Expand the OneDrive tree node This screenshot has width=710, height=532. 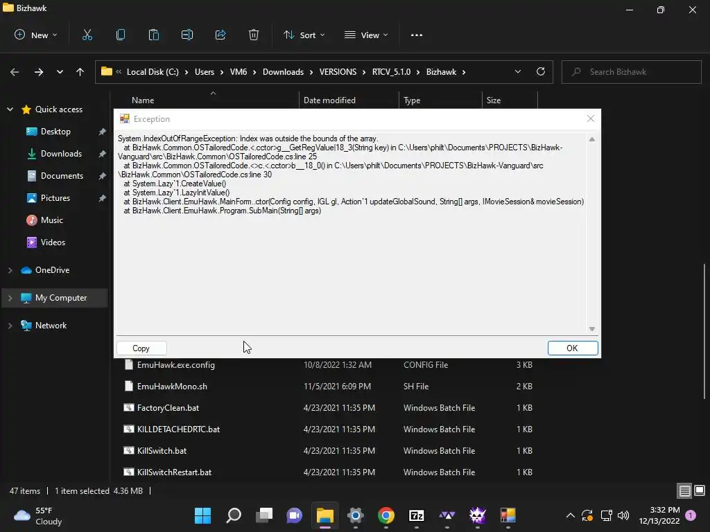tap(10, 270)
